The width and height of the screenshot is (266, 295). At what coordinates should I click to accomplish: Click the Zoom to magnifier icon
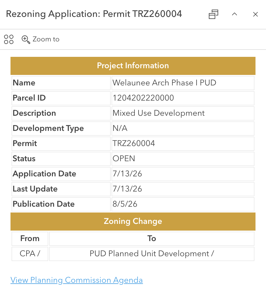[26, 40]
